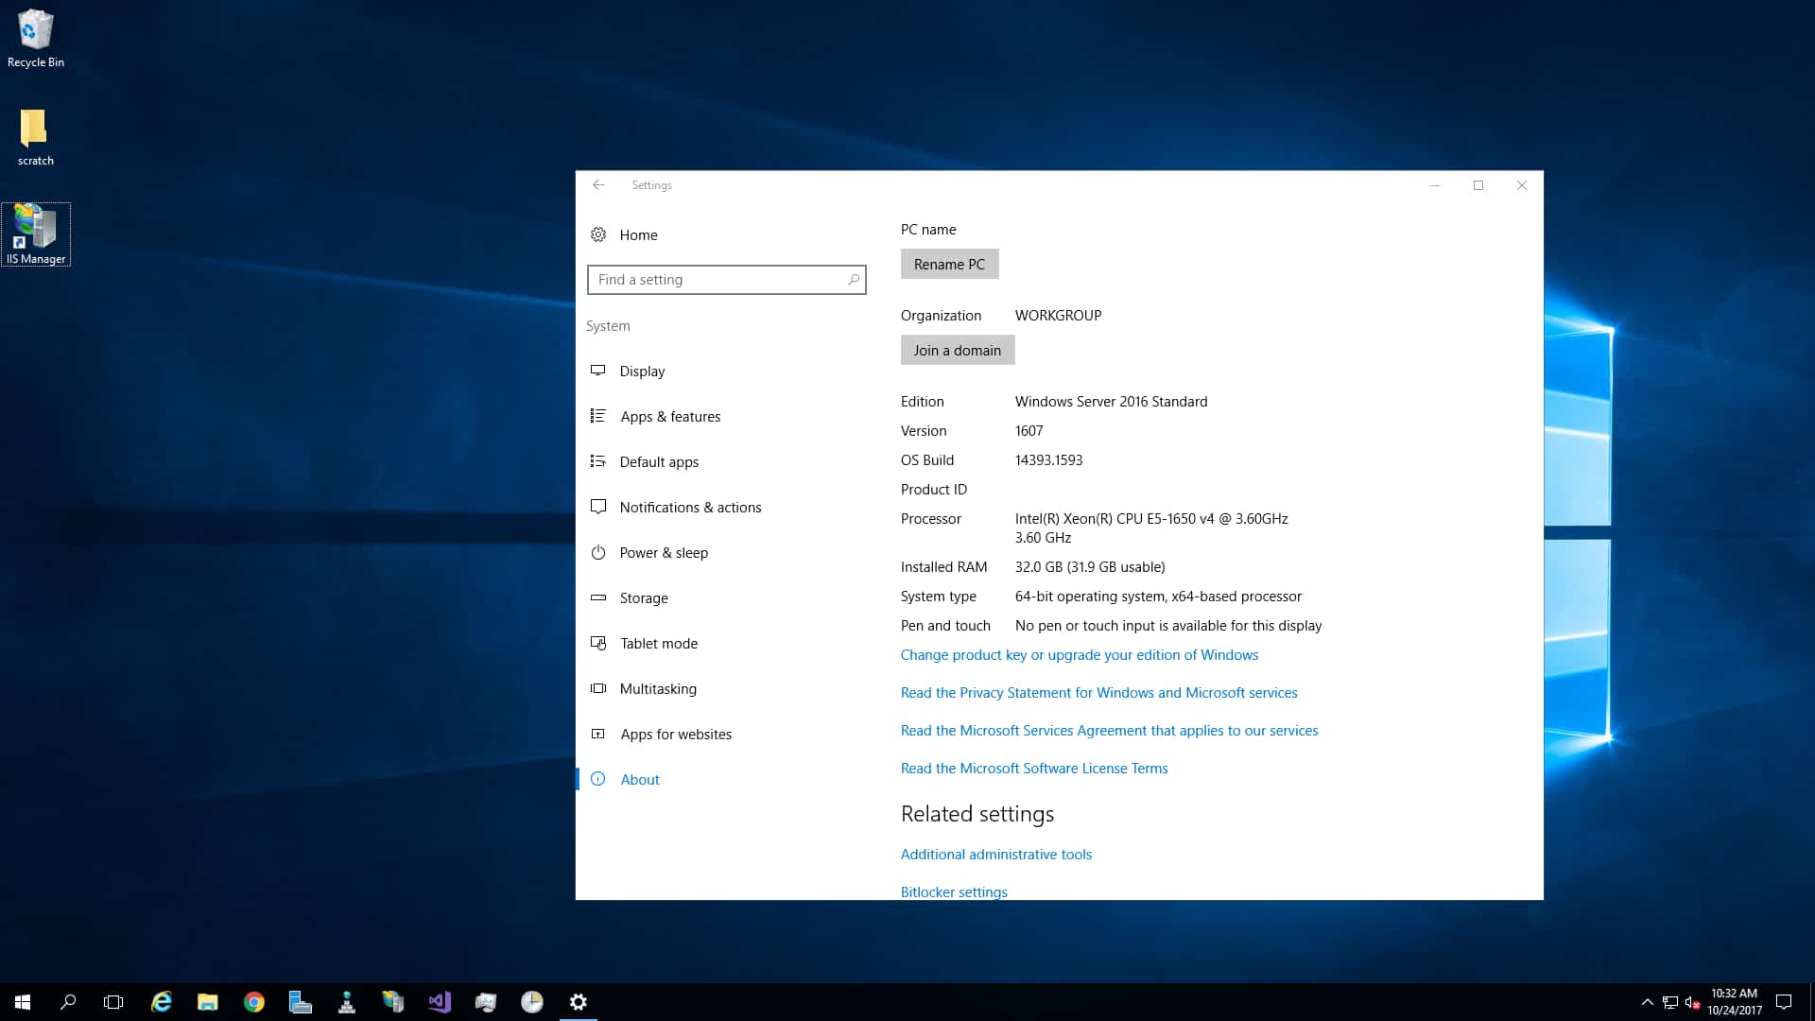Click the PC name label
Viewport: 1815px width, 1021px height.
[x=928, y=229]
